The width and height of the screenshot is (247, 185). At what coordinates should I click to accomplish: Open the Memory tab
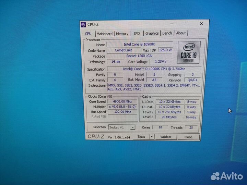(122, 34)
